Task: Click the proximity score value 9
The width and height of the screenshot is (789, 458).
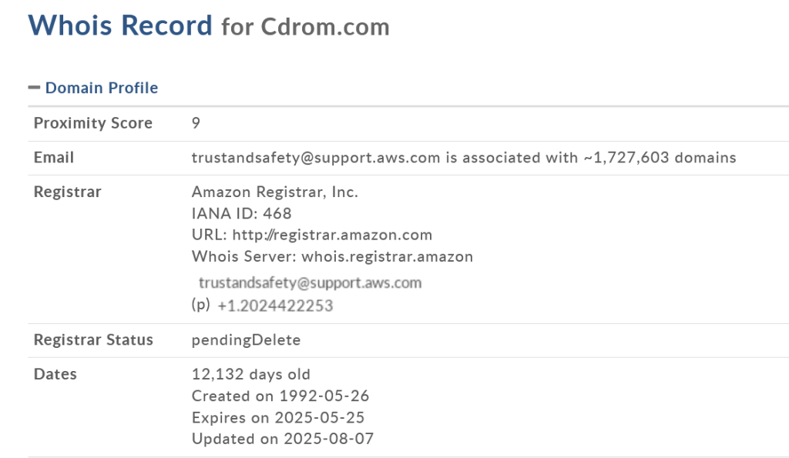Action: pyautogui.click(x=196, y=123)
